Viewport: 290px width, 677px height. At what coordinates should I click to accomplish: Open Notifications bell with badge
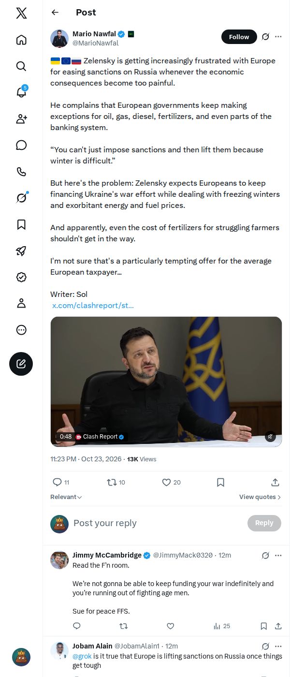pos(21,92)
